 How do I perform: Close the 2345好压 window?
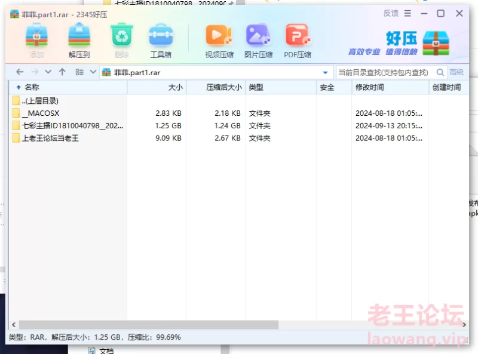(459, 13)
